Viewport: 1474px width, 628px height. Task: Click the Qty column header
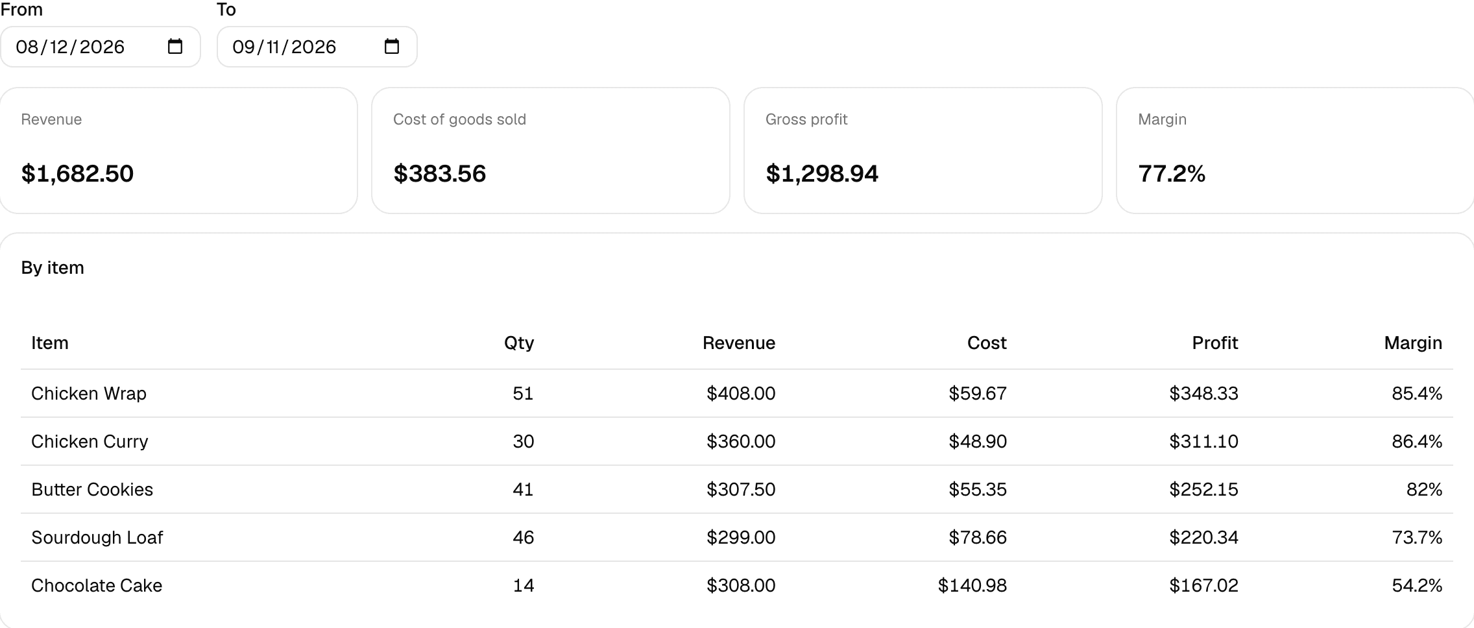[519, 343]
